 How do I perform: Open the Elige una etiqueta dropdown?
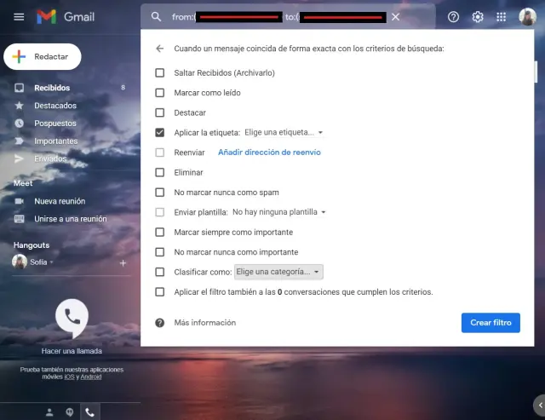(284, 133)
